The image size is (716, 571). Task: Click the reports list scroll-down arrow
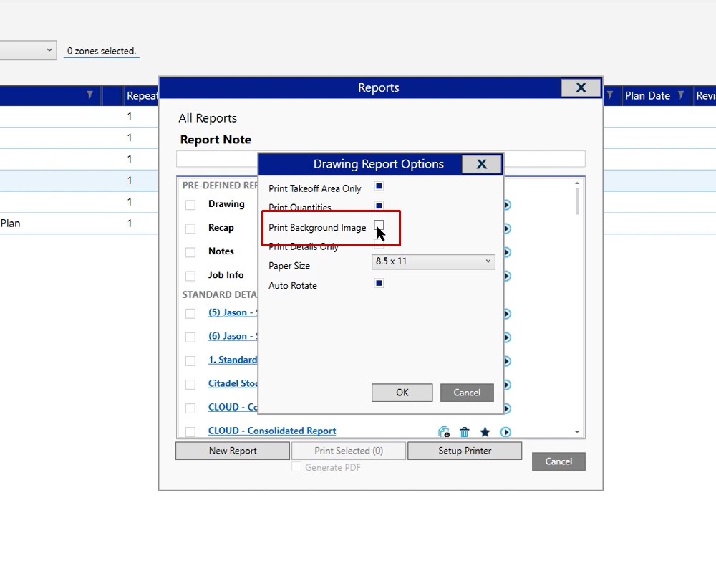tap(577, 433)
